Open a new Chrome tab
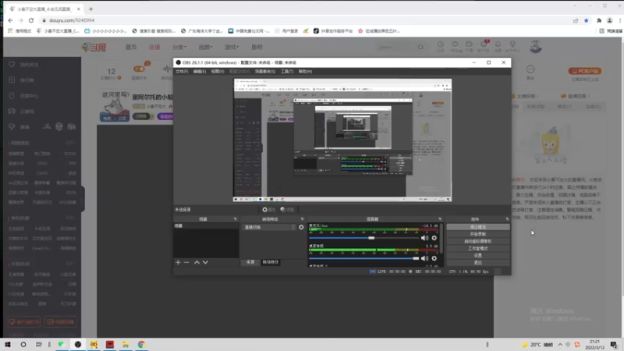This screenshot has height=351, width=624. click(90, 9)
